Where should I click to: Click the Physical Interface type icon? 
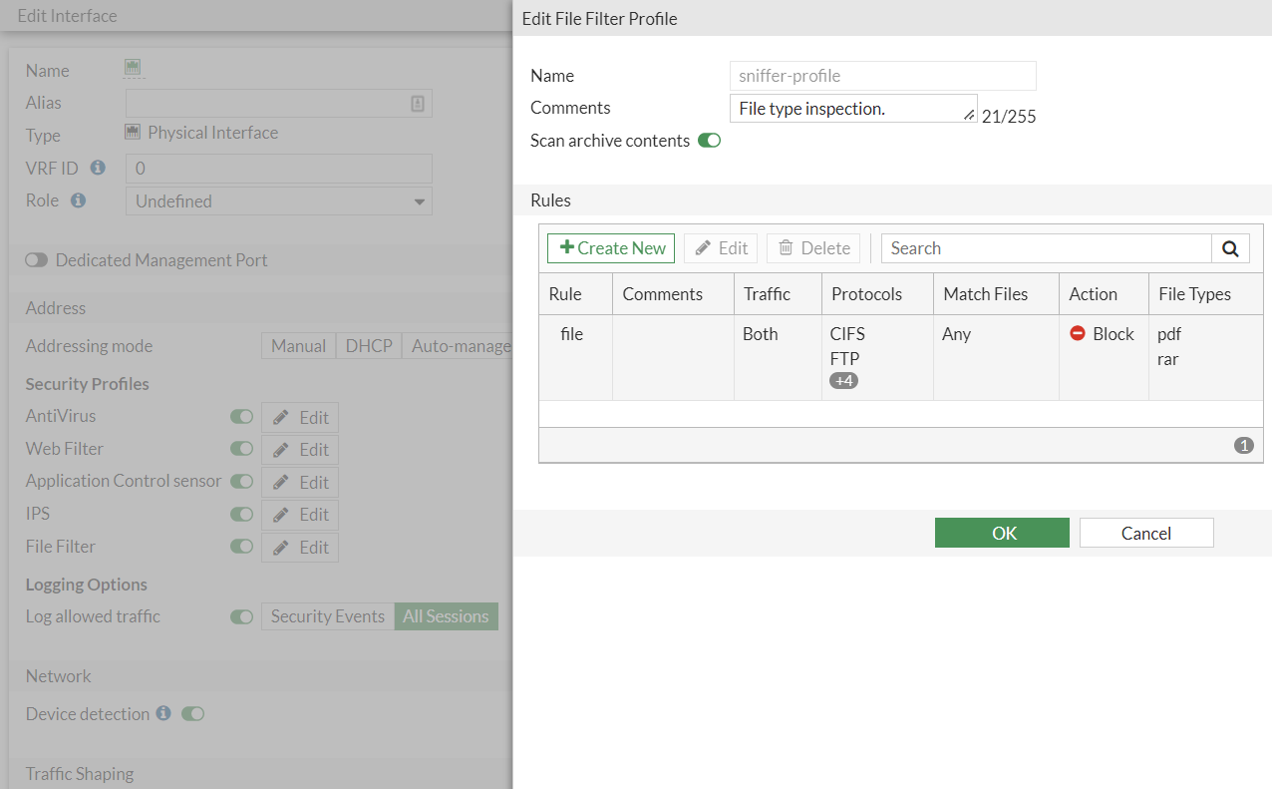click(133, 132)
